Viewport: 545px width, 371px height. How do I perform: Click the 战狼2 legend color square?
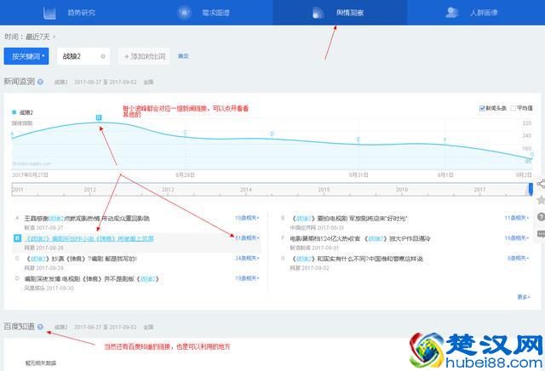pos(14,112)
